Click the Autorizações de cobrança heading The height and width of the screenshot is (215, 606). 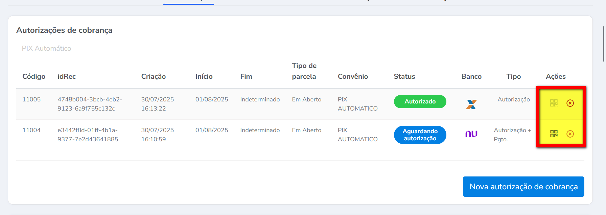tap(64, 30)
